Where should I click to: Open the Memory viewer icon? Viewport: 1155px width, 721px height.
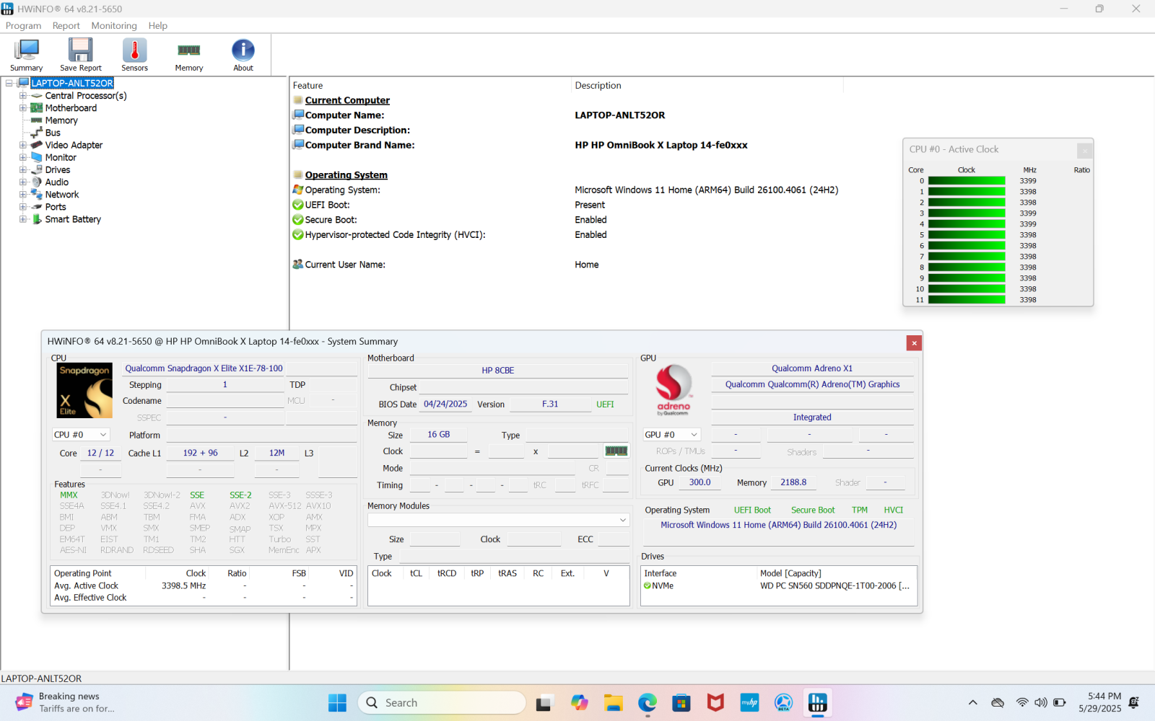[188, 54]
